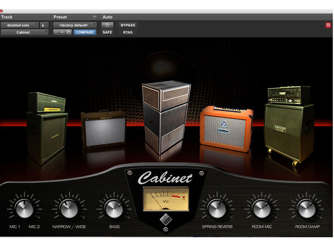Adjust the MIC 1 / MIC 2 knob
The image size is (334, 251).
[25, 209]
